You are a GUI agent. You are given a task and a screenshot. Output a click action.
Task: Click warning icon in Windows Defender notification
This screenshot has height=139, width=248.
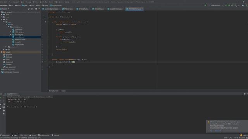pyautogui.click(x=208, y=122)
